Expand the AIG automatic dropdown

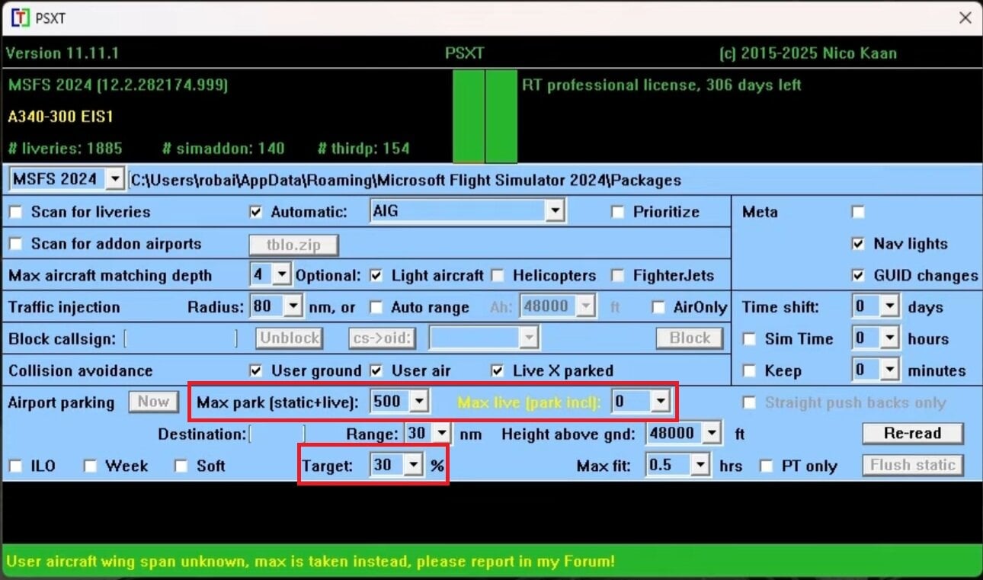click(x=555, y=211)
